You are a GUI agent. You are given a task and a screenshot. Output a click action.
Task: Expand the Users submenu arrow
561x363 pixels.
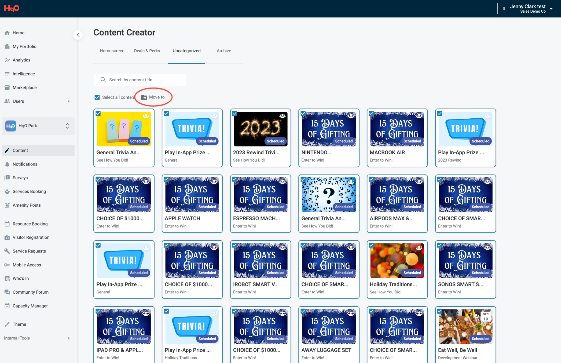coord(69,101)
